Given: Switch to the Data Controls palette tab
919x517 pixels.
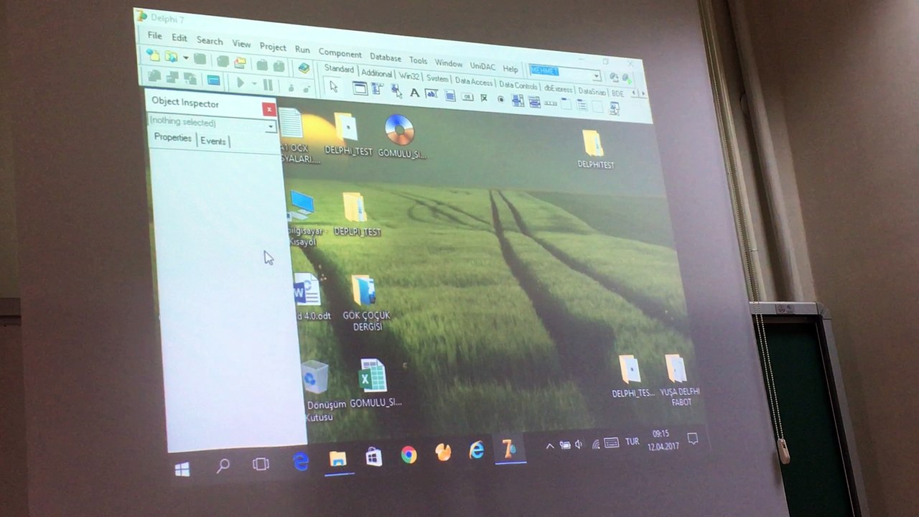Looking at the screenshot, I should click(x=518, y=85).
